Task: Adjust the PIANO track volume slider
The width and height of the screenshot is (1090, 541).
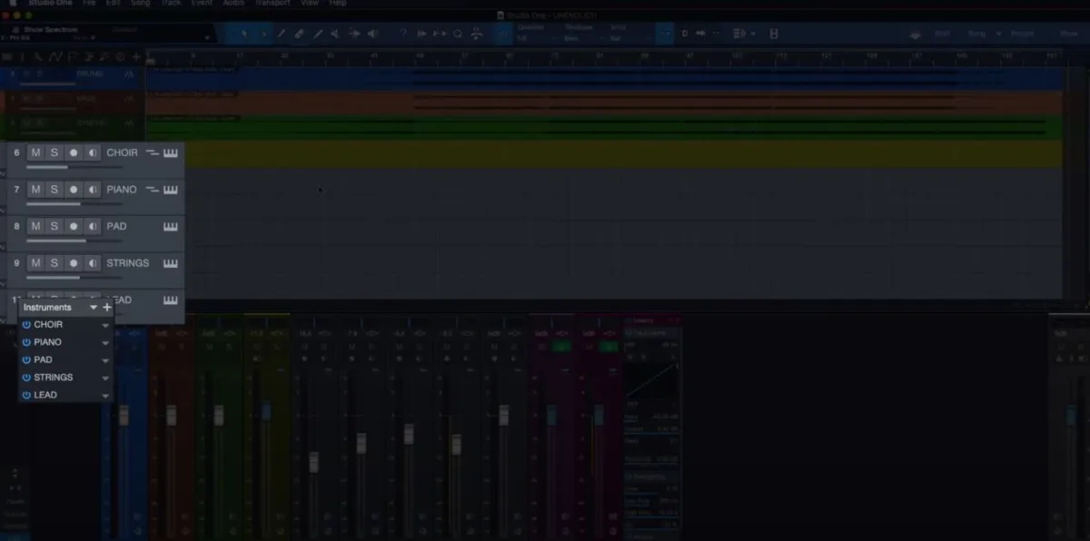Action: click(x=54, y=203)
